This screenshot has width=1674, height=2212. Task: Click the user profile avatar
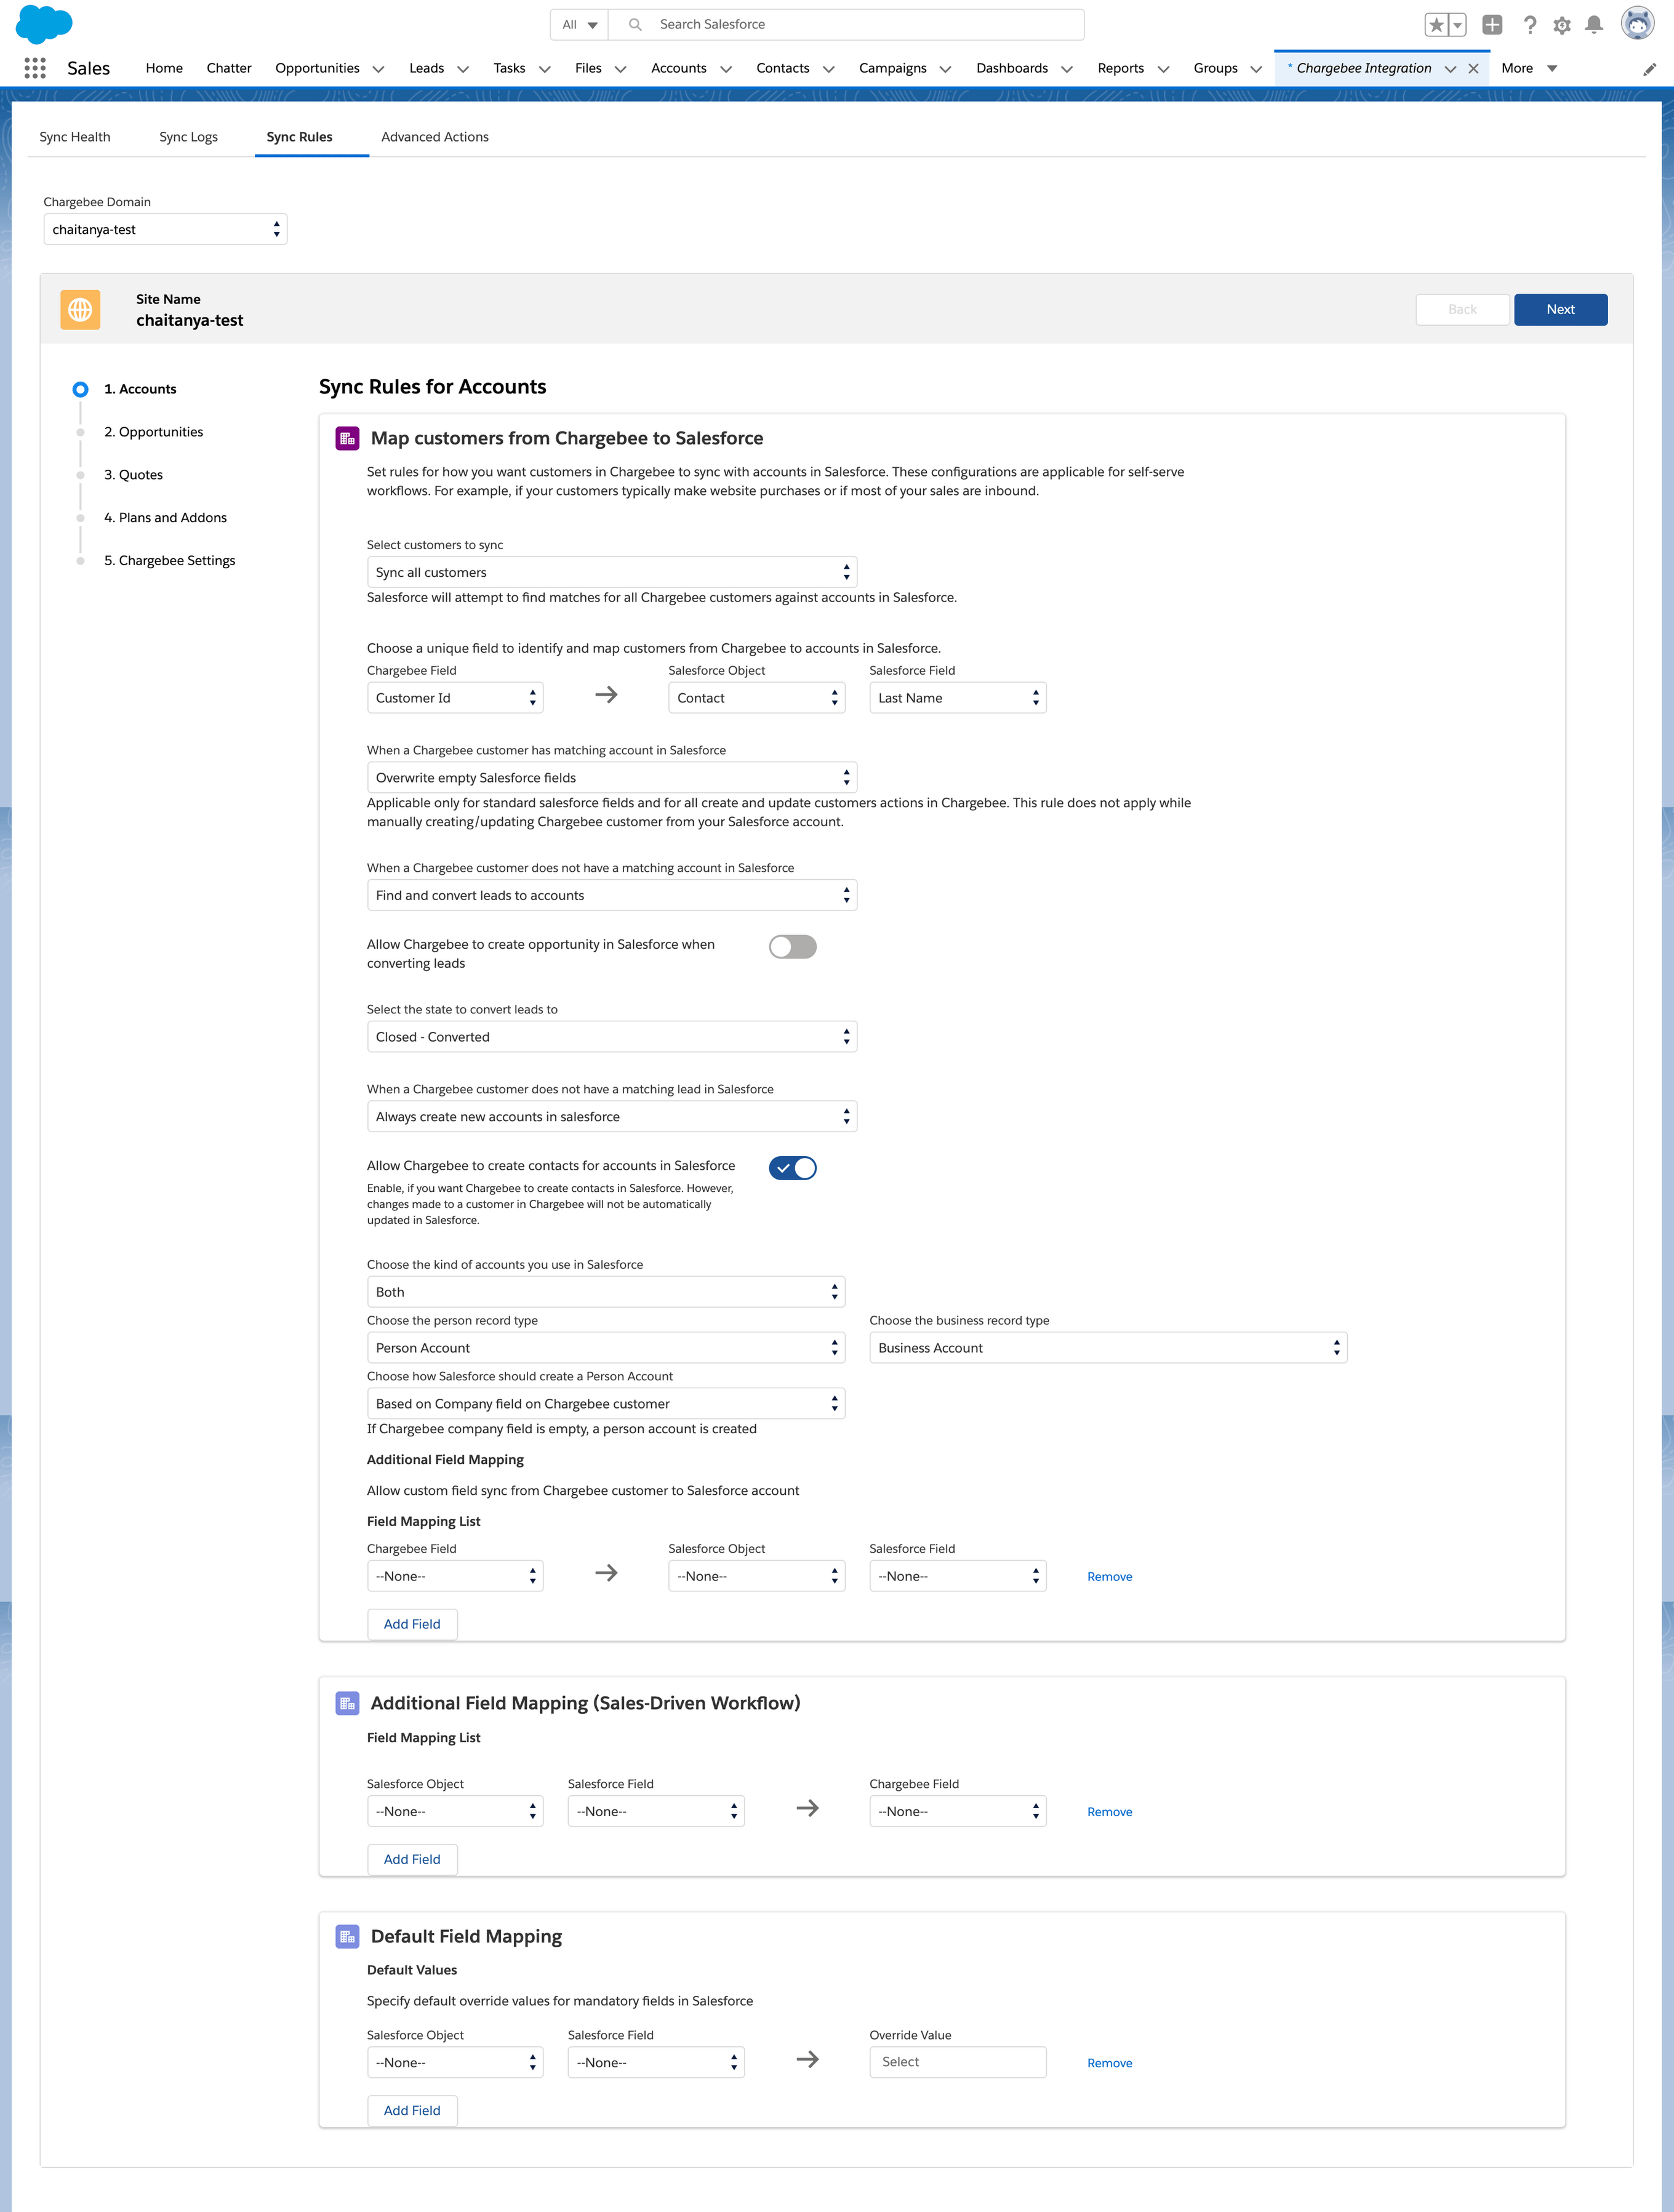coord(1637,24)
